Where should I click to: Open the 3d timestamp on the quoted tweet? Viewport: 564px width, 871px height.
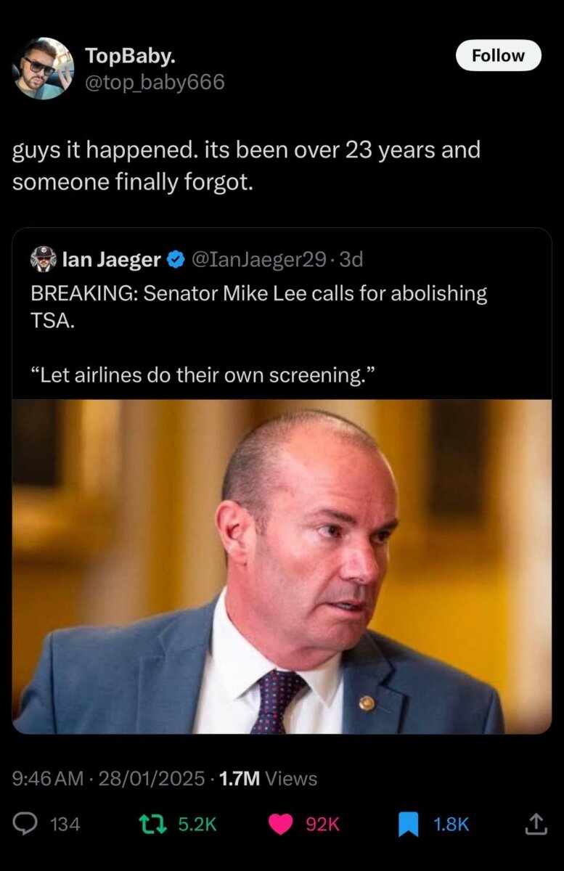tap(351, 259)
